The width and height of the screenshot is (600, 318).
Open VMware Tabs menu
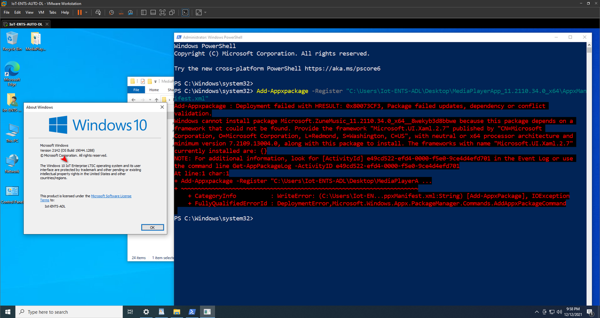pos(52,12)
